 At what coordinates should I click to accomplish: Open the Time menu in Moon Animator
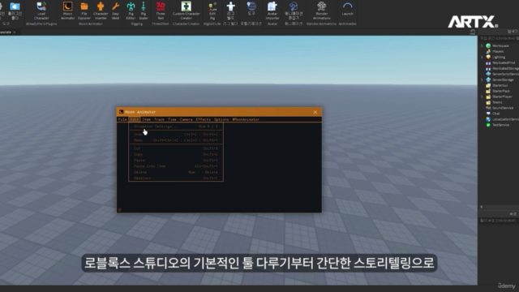(x=172, y=119)
